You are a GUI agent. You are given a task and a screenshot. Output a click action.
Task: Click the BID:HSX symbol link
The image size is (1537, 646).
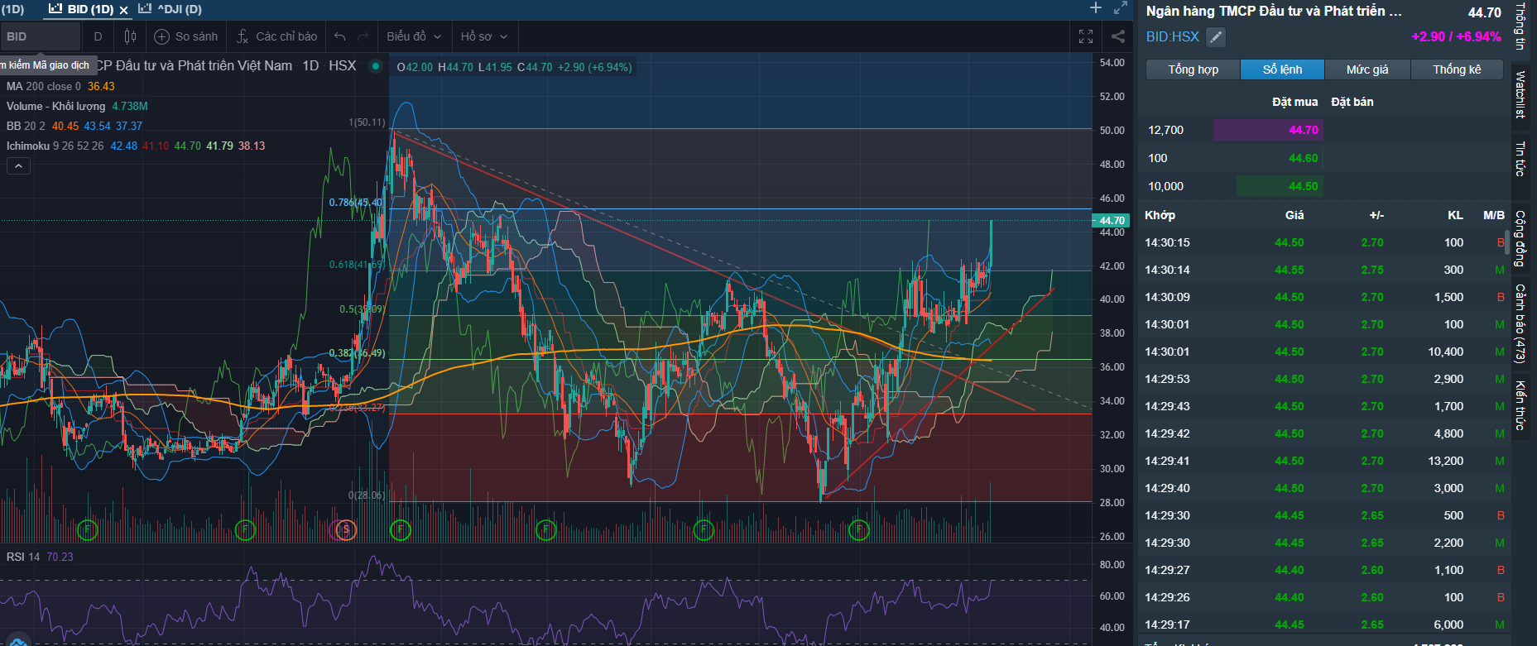1172,36
